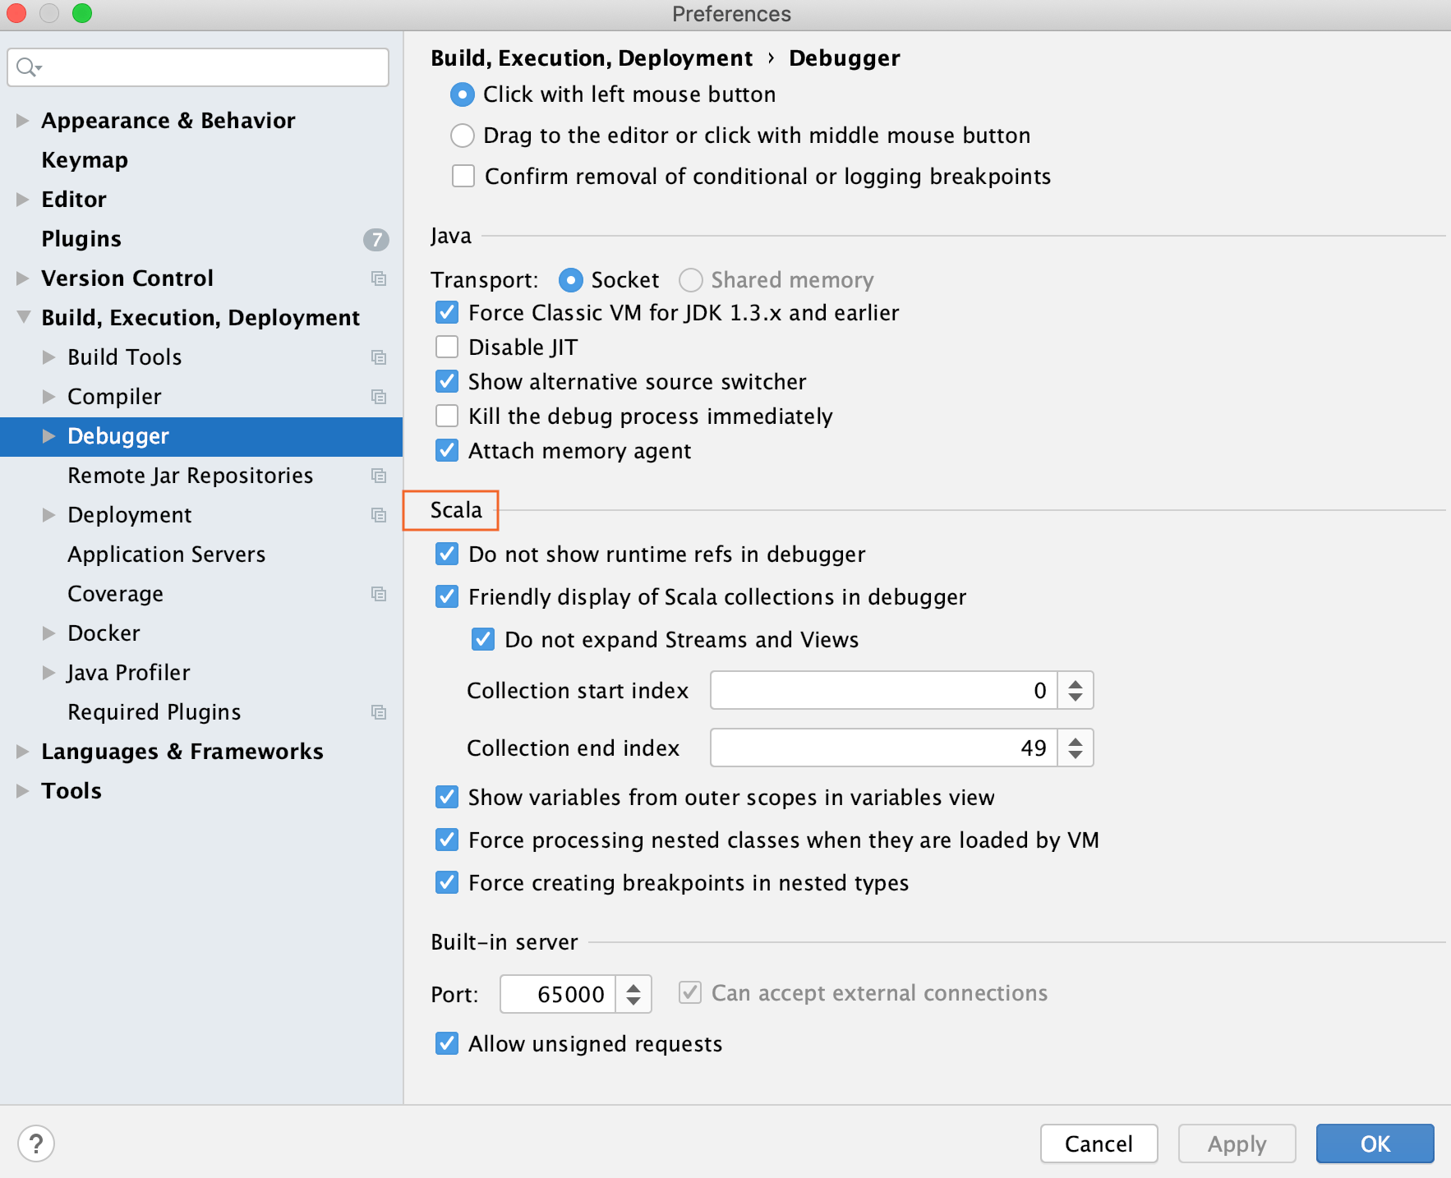Expand the Debugger subtree arrow
This screenshot has width=1451, height=1178.
point(49,436)
